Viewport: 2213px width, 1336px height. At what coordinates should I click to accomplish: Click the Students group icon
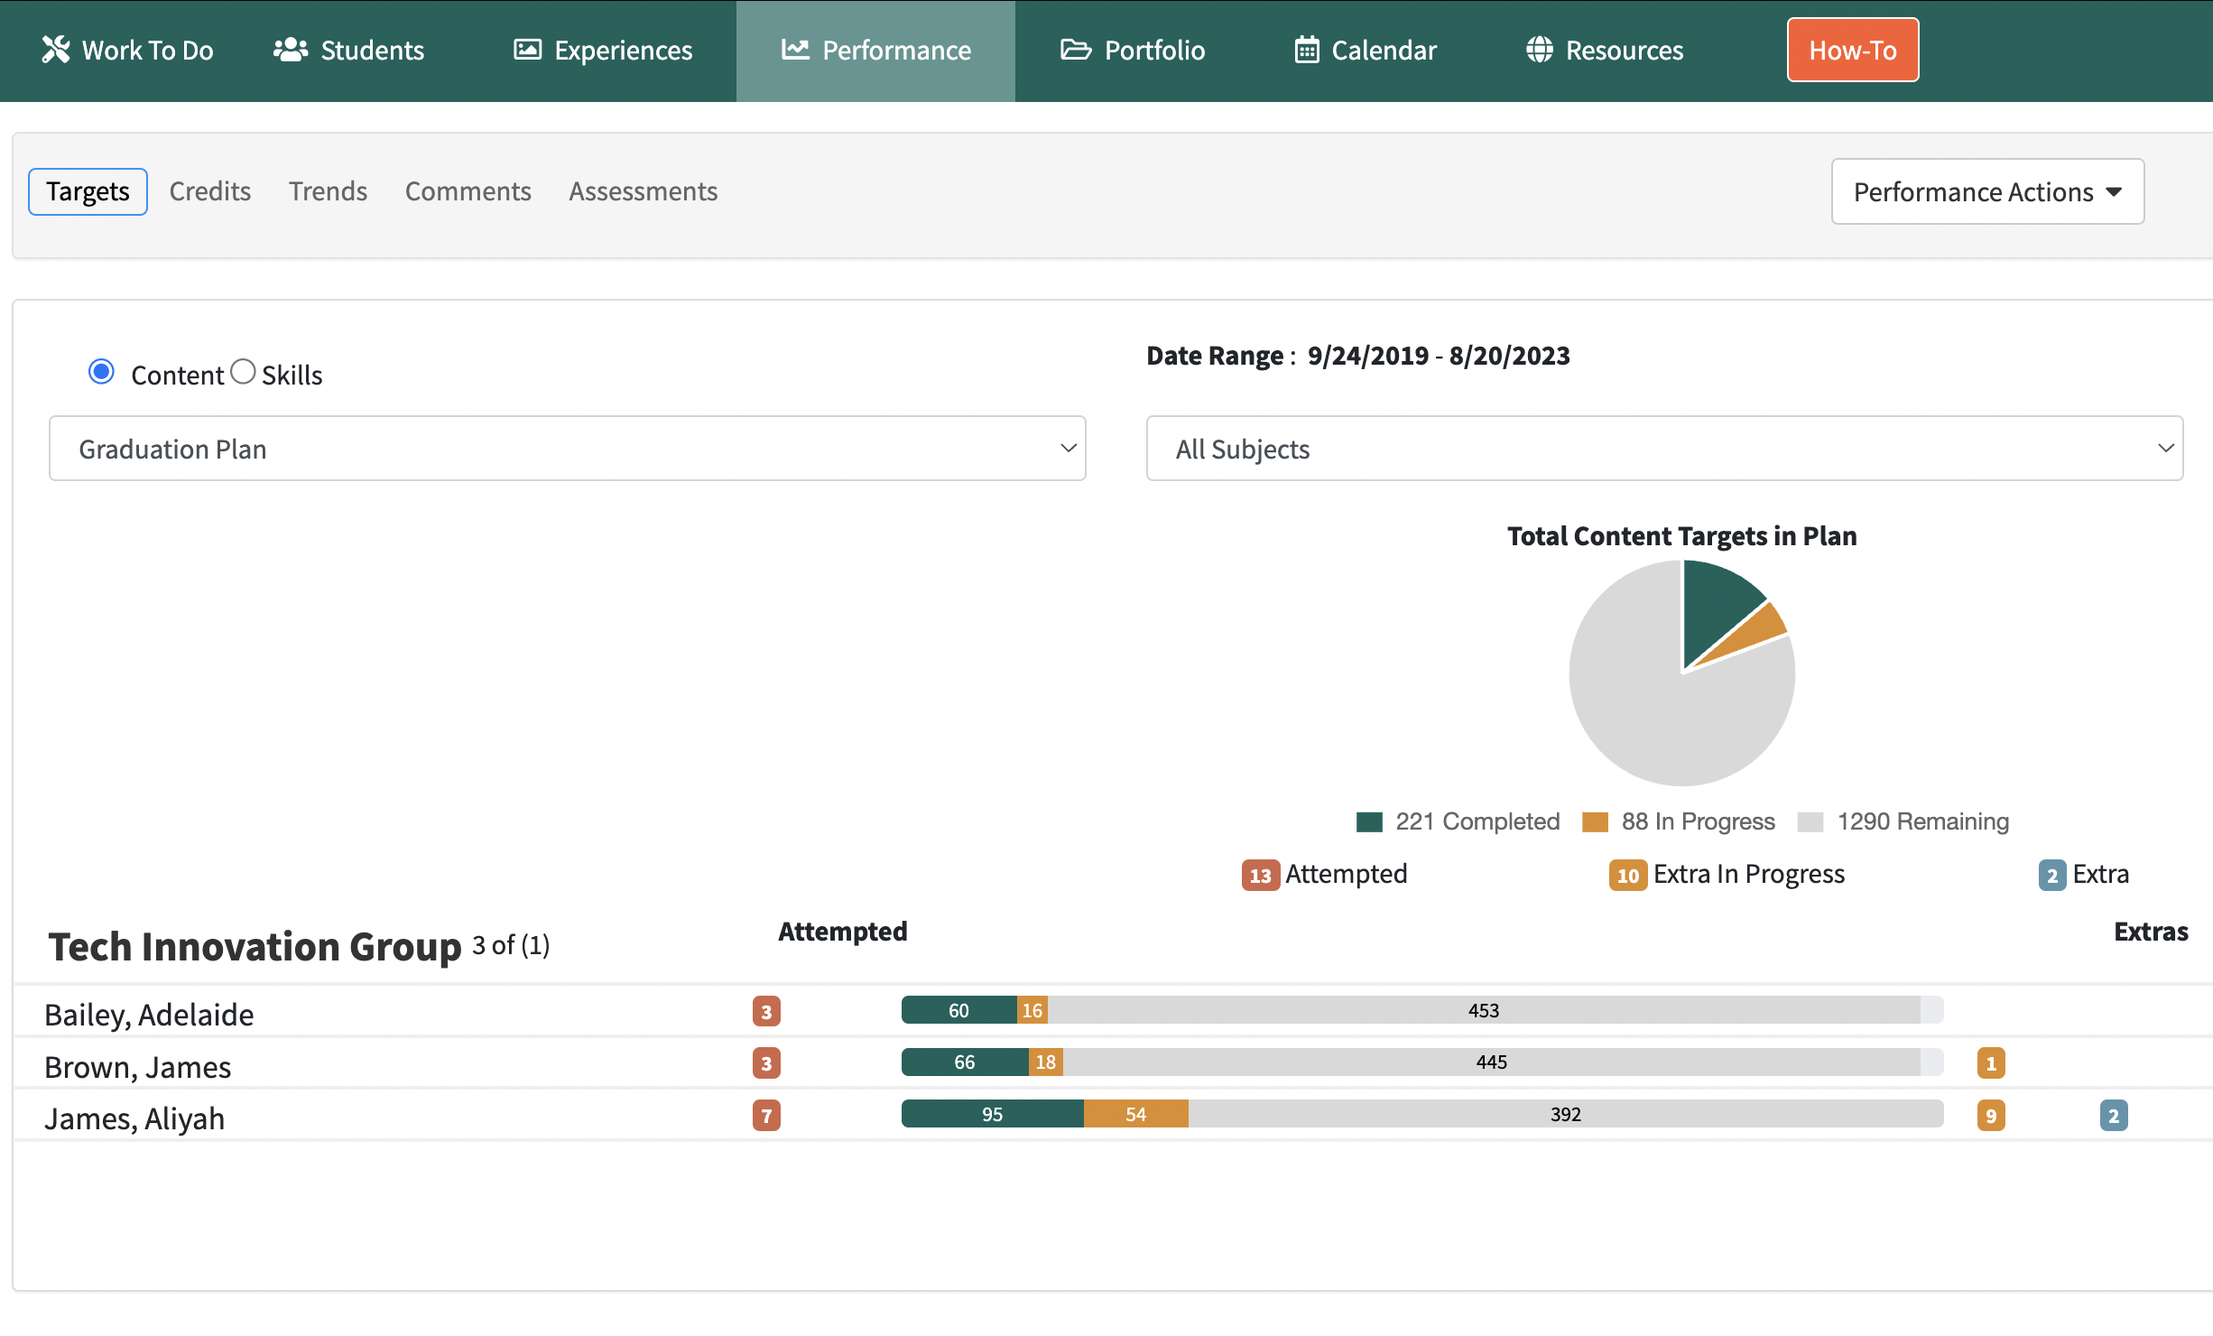click(x=290, y=50)
